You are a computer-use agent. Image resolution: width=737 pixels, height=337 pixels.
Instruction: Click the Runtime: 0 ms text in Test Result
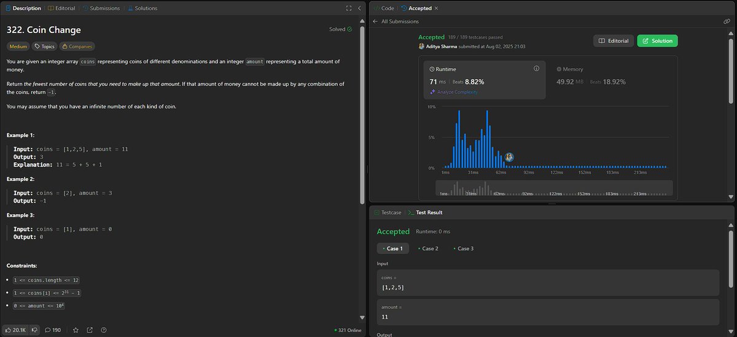point(433,231)
